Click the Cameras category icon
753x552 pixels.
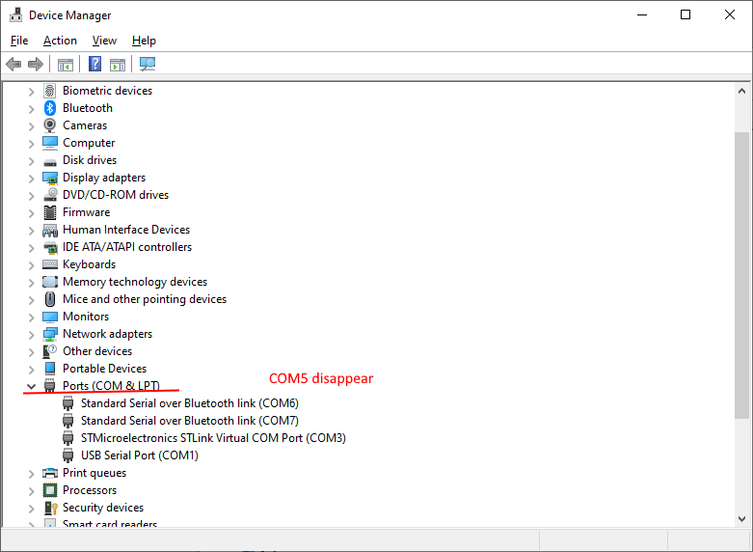click(50, 125)
